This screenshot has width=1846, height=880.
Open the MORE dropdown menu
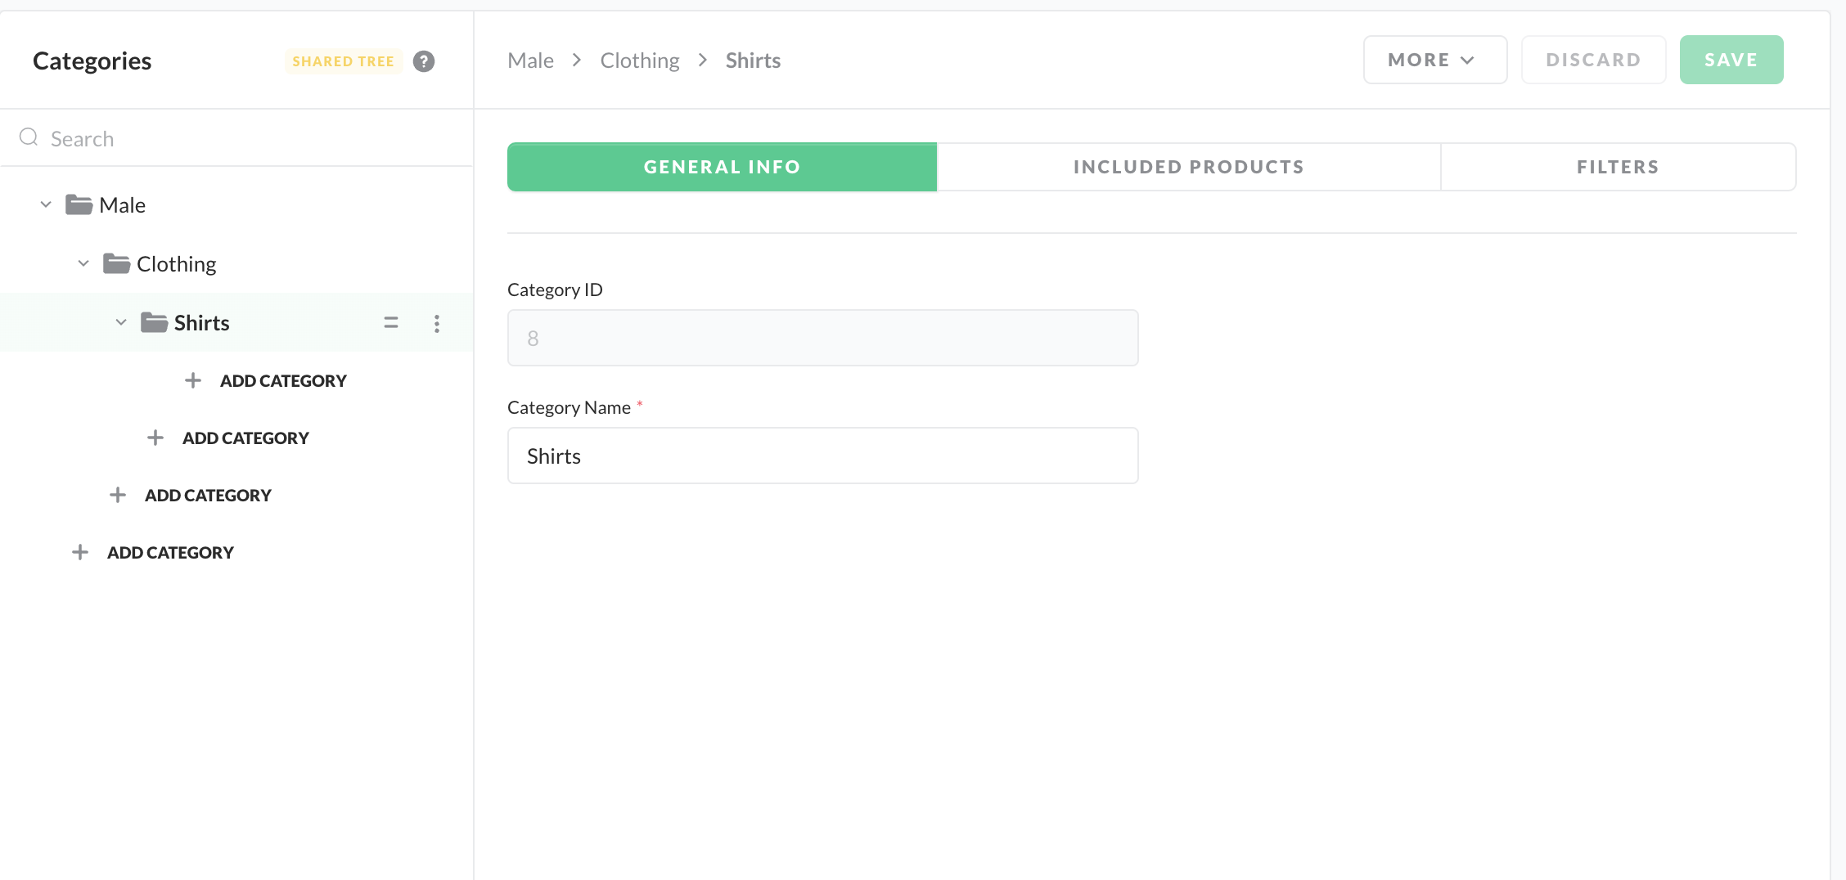click(1434, 60)
